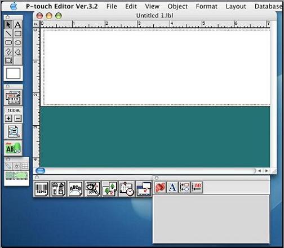284x248 pixels.
Task: Click the Untitled 1.lbl window title
Action: click(x=154, y=16)
